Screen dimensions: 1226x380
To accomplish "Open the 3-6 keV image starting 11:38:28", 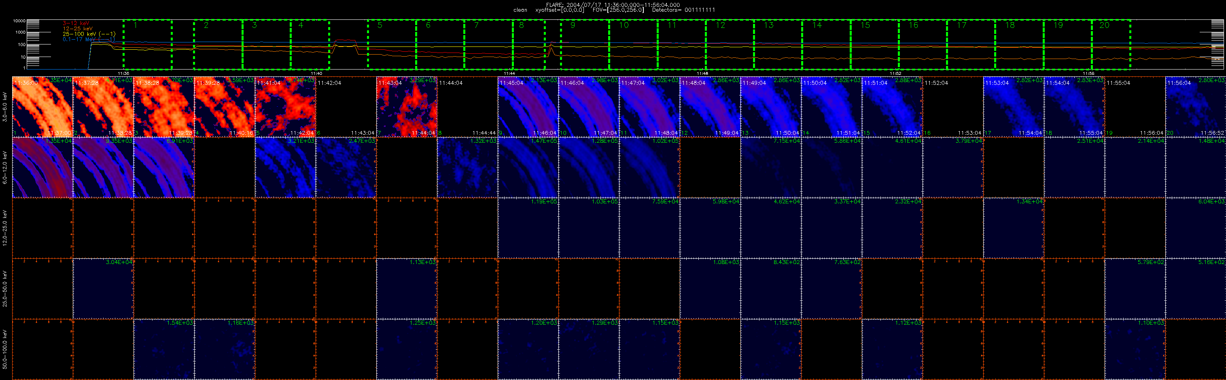I will point(164,107).
